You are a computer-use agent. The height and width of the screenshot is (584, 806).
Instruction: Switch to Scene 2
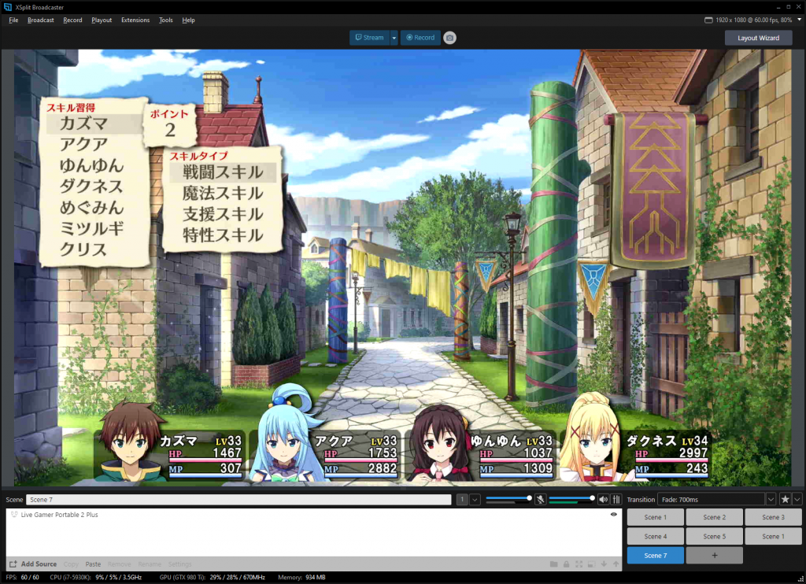coord(714,517)
